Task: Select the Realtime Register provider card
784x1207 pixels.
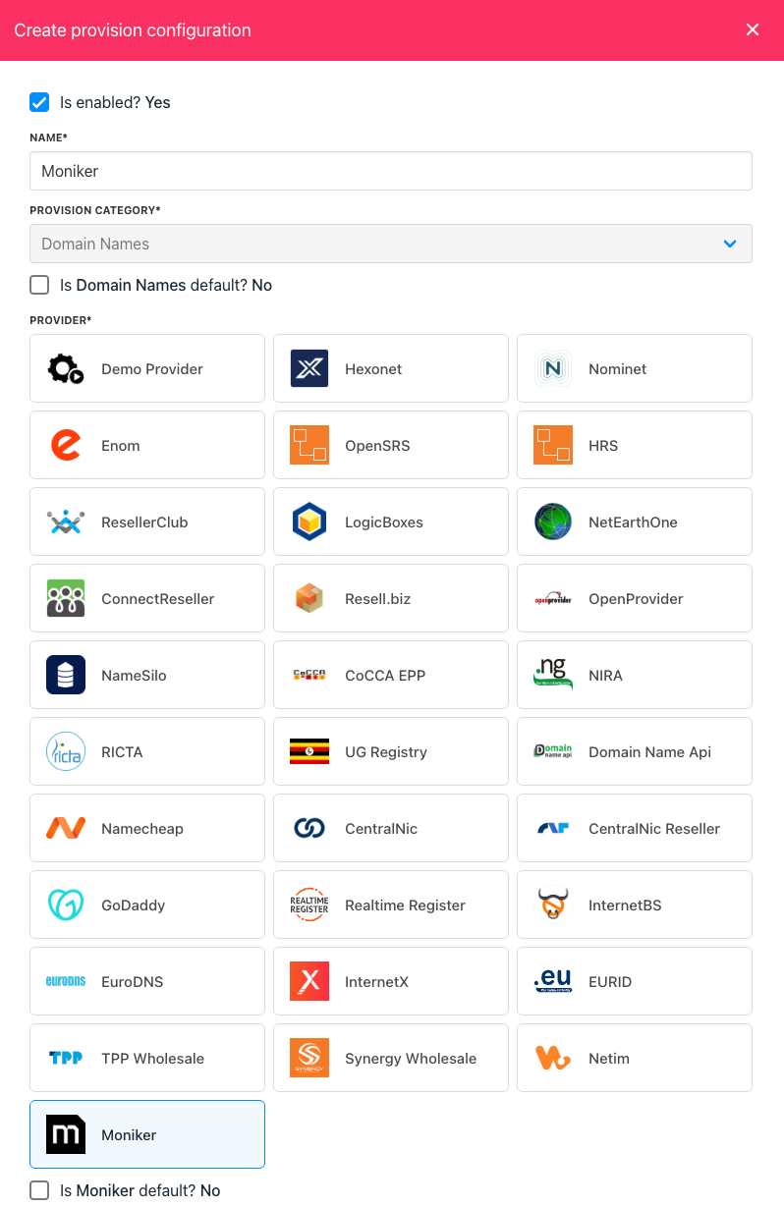Action: point(391,905)
